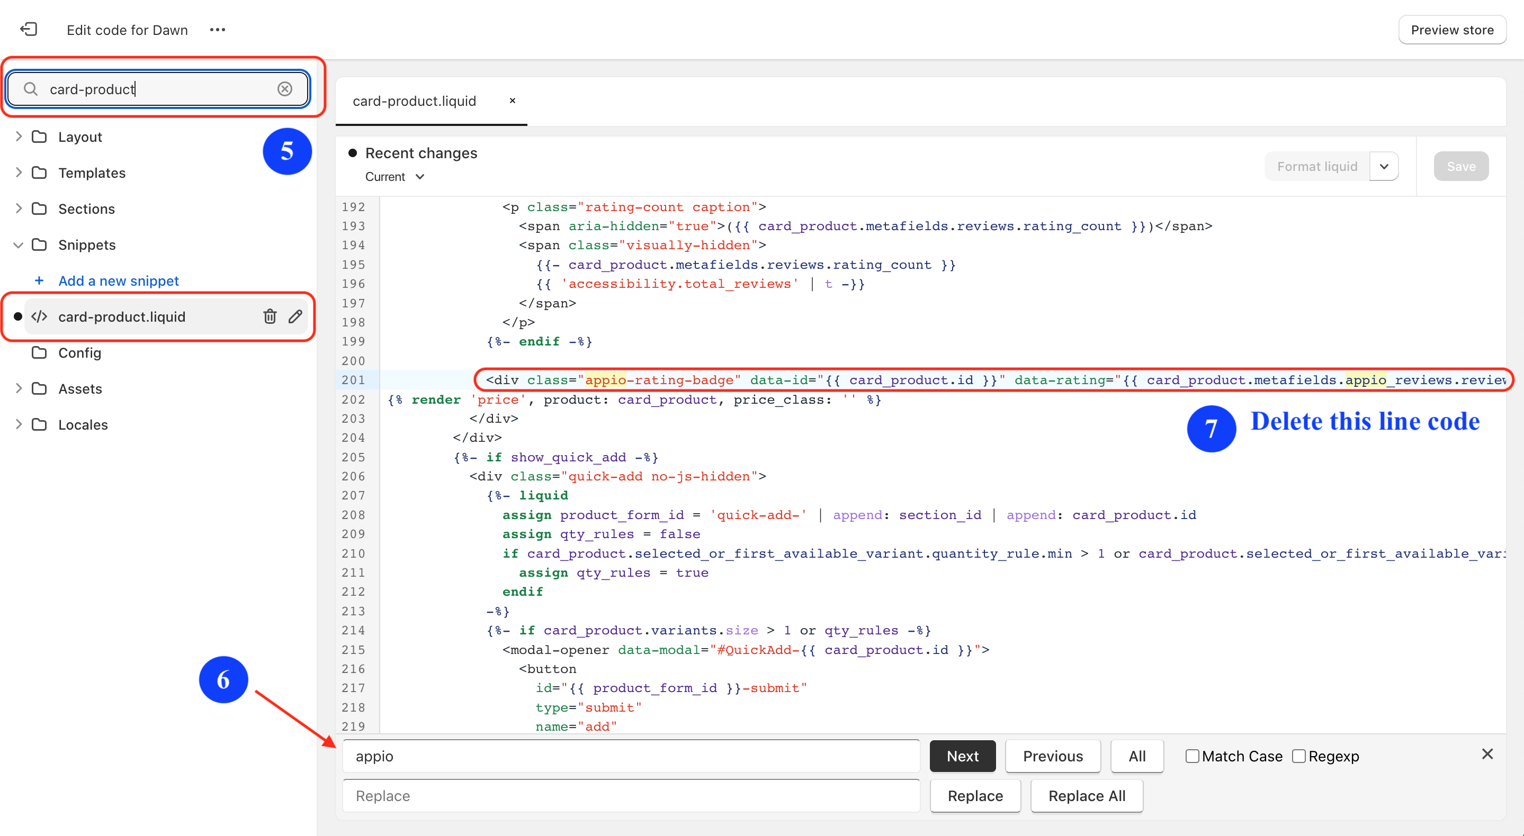The width and height of the screenshot is (1524, 836).
Task: Delete card-product.liquid with trash icon
Action: point(270,316)
